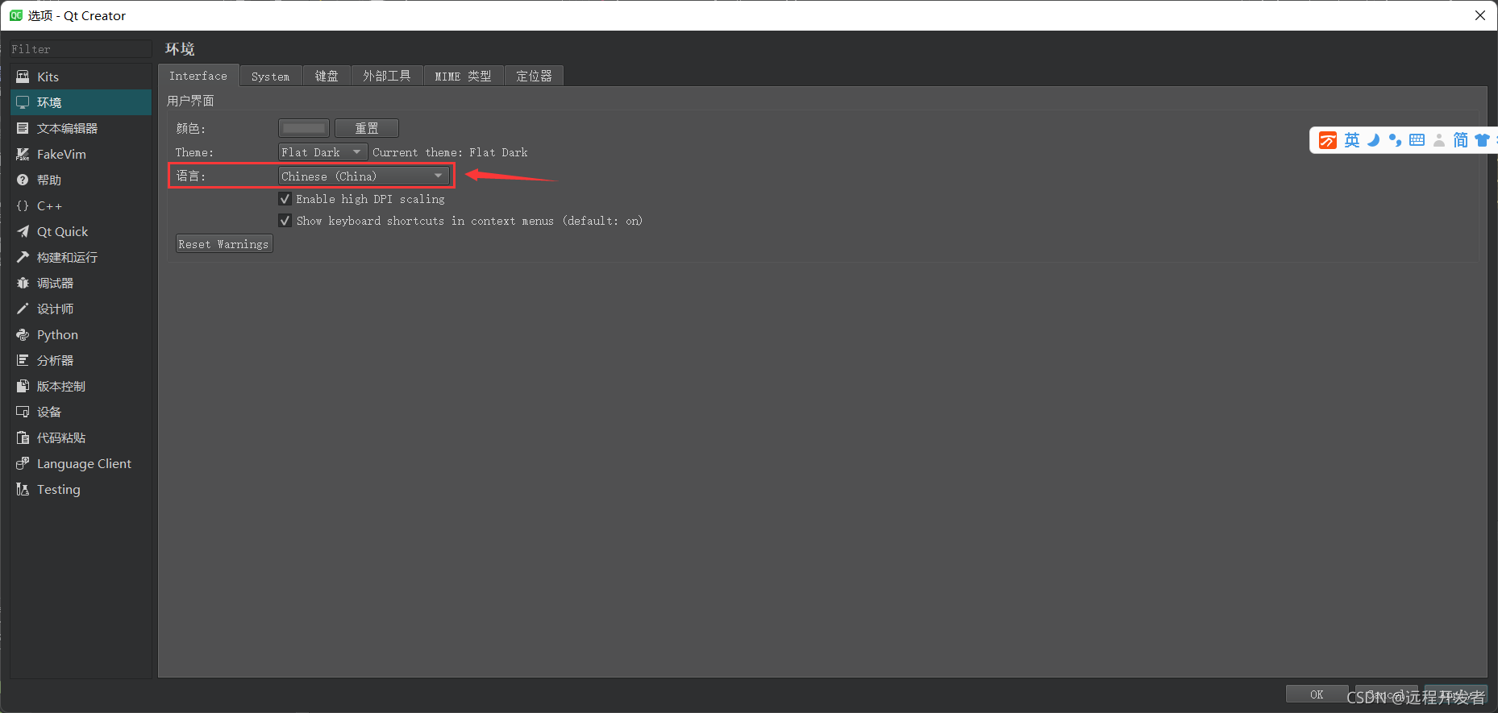The height and width of the screenshot is (713, 1498).
Task: Open the Kits settings category
Action: point(81,77)
